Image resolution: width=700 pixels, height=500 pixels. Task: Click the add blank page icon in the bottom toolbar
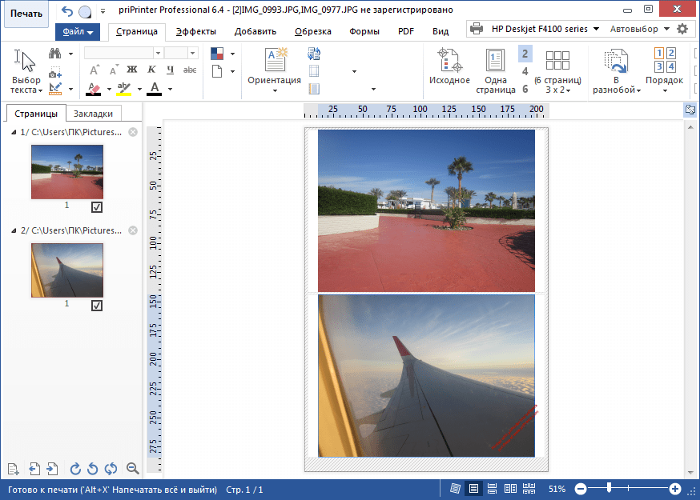[14, 469]
